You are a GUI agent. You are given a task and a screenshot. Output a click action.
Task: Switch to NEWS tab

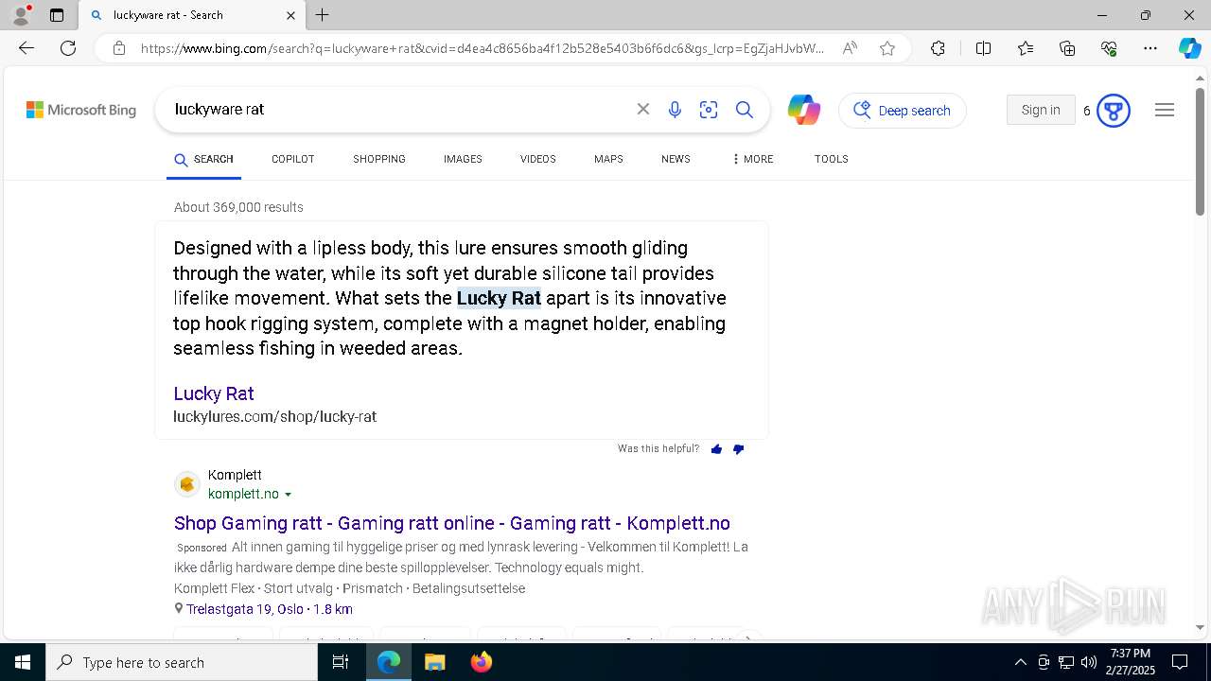pos(676,159)
